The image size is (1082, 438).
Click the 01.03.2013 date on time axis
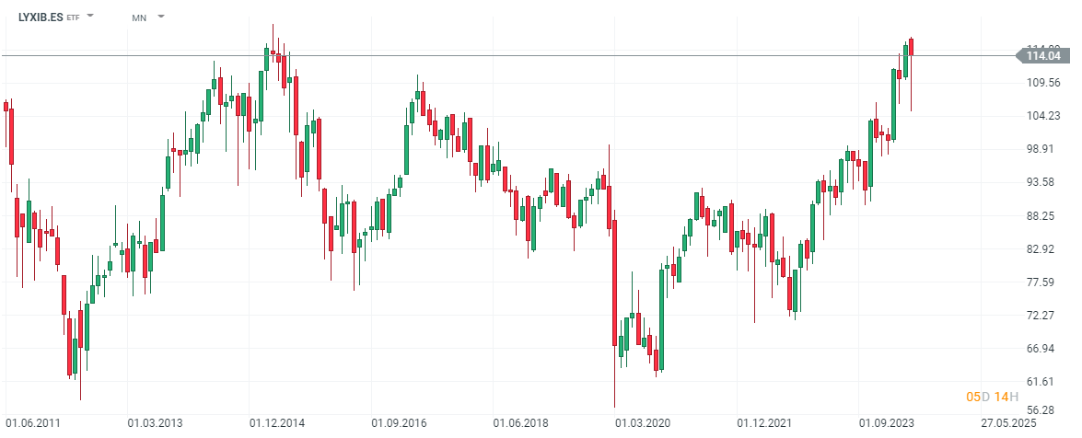155,423
